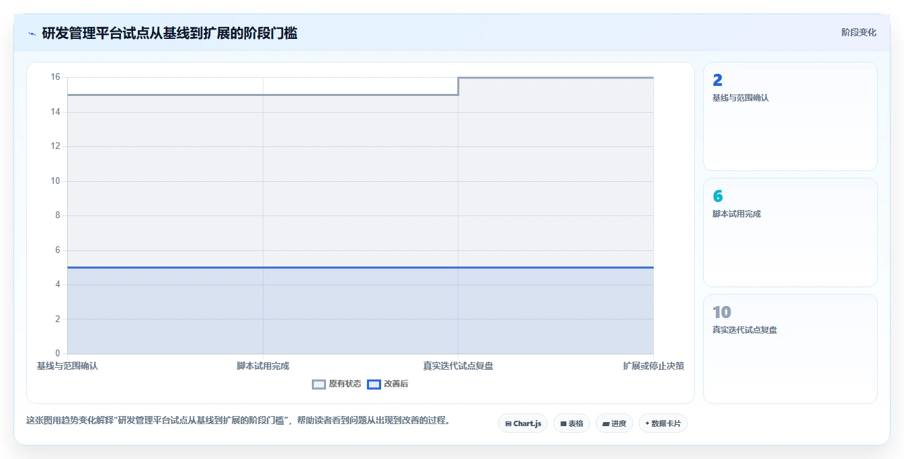The image size is (904, 459).
Task: Select the 表格 tag chip
Action: coord(571,423)
